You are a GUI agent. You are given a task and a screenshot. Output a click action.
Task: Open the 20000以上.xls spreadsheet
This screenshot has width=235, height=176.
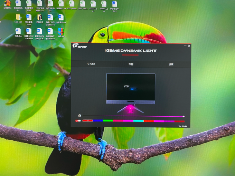(104, 6)
